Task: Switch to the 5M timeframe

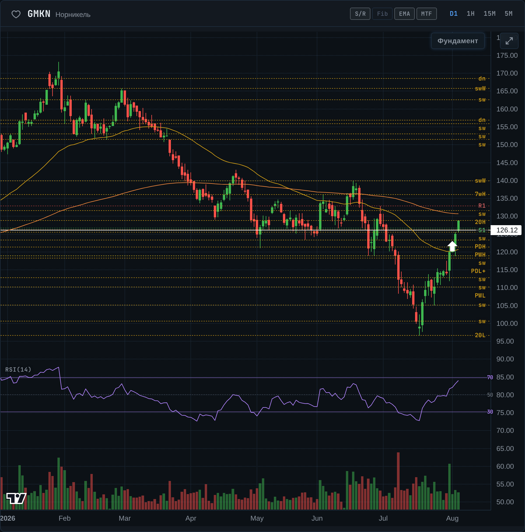Action: [x=509, y=14]
